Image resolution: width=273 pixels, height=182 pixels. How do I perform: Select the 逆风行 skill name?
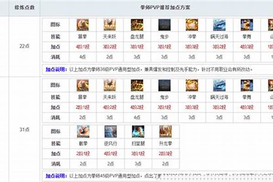[x=111, y=144]
